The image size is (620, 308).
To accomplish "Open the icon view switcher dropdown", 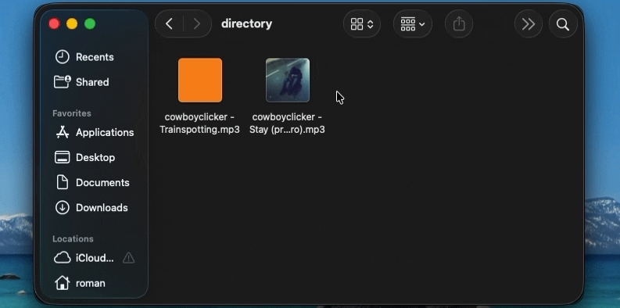I will click(362, 24).
